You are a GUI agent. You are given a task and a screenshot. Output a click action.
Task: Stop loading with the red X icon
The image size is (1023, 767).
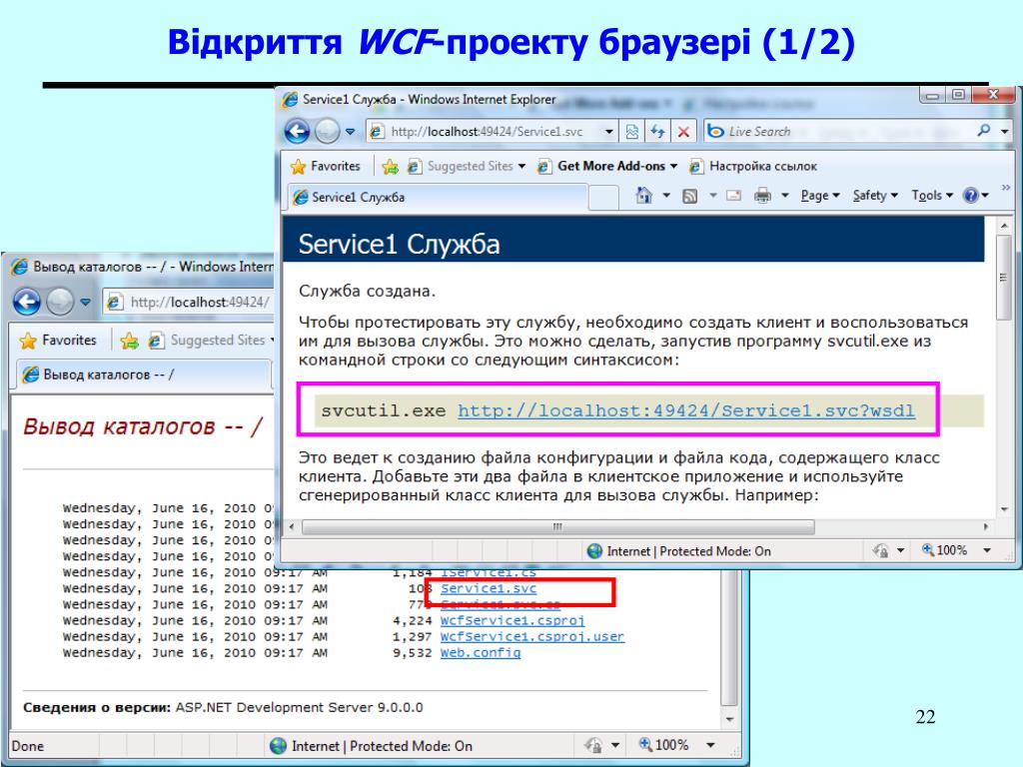coord(683,131)
